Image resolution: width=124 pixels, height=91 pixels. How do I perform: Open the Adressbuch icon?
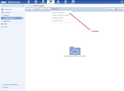pos(43,2)
